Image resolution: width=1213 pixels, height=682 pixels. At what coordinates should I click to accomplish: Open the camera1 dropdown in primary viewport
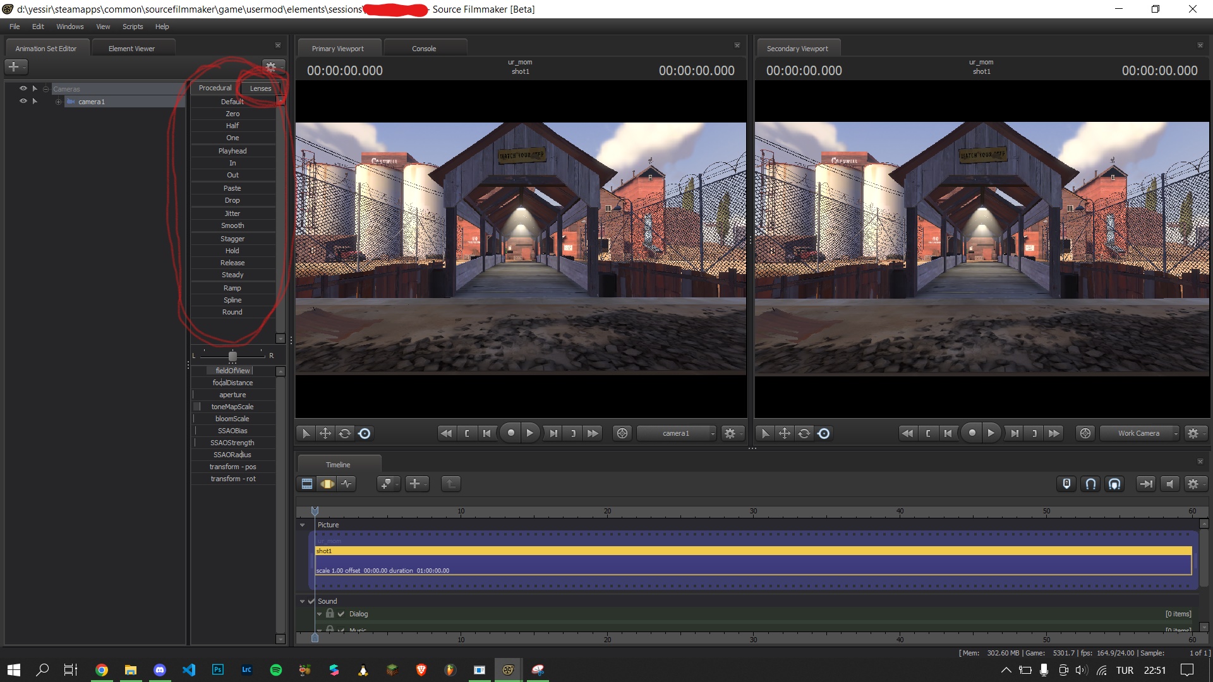click(x=677, y=433)
